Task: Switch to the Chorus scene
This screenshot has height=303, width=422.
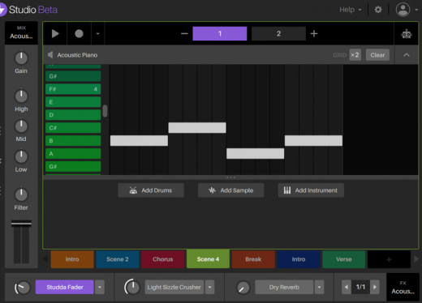Action: click(163, 259)
